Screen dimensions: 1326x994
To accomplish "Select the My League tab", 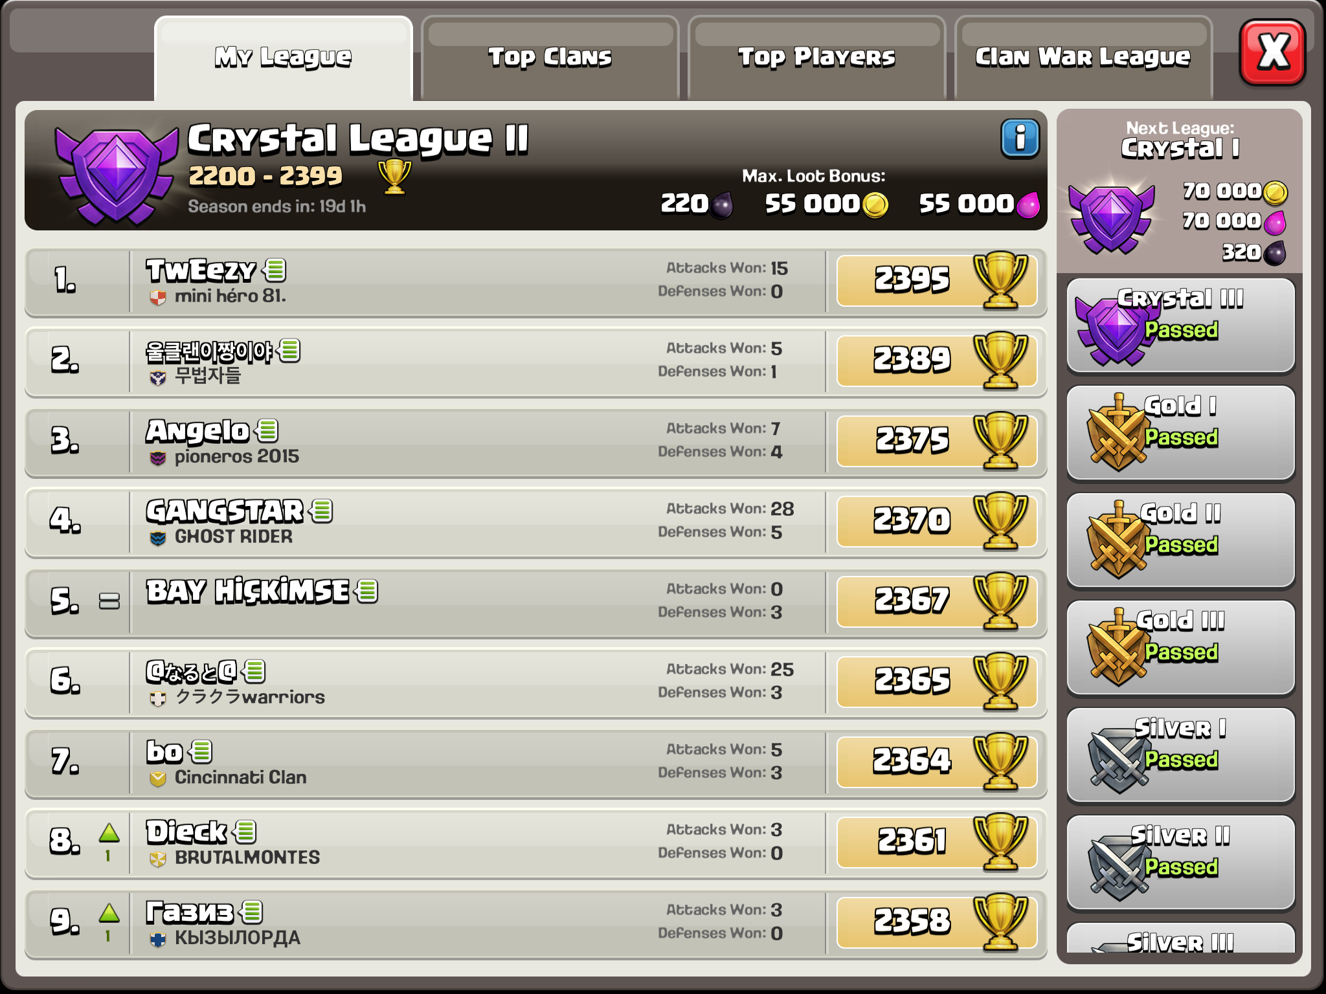I will click(x=284, y=58).
